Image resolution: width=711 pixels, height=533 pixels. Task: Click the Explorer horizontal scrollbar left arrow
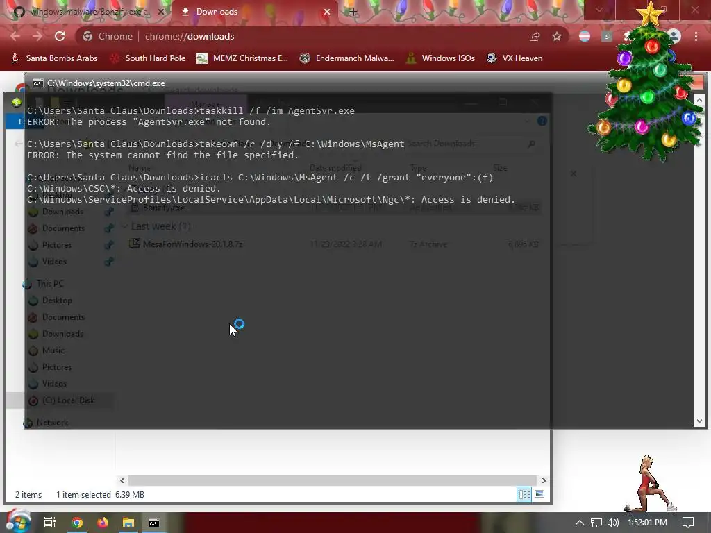click(x=122, y=480)
